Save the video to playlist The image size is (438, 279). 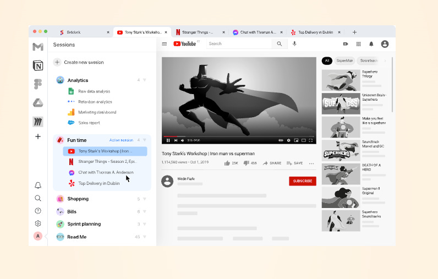click(295, 163)
